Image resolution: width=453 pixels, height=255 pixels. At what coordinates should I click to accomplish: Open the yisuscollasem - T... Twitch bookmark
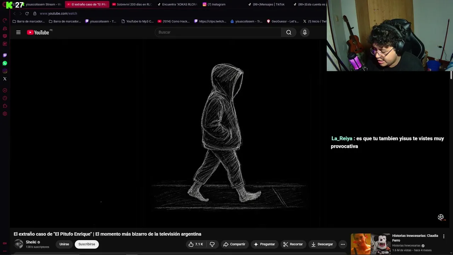[101, 21]
